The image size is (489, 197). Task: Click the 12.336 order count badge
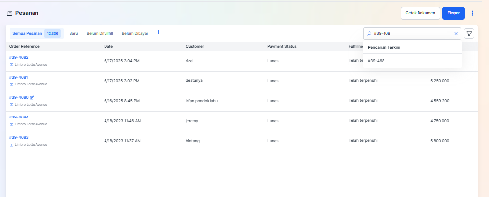(x=52, y=33)
